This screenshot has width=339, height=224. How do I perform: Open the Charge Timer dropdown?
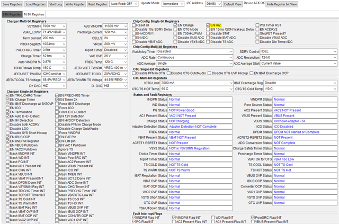pyautogui.click(x=54, y=56)
